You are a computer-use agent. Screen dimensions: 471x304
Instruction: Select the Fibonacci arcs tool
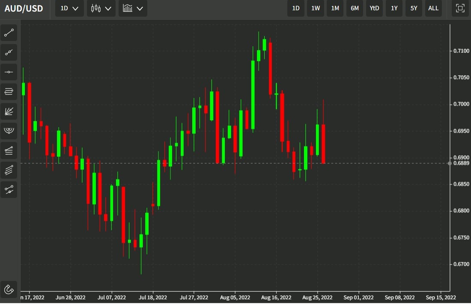point(9,131)
